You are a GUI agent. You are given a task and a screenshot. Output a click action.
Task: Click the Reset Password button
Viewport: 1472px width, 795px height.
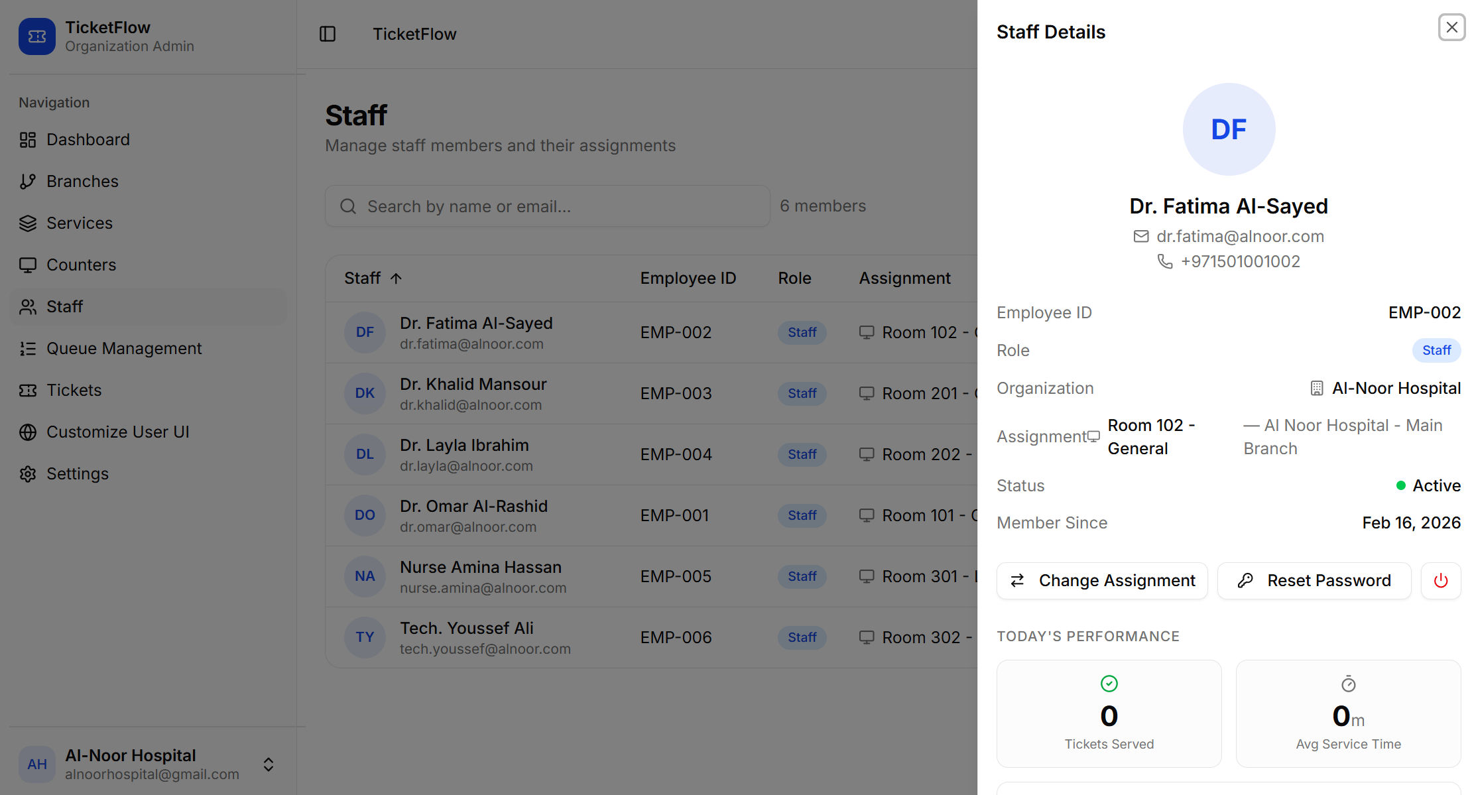[x=1314, y=580]
